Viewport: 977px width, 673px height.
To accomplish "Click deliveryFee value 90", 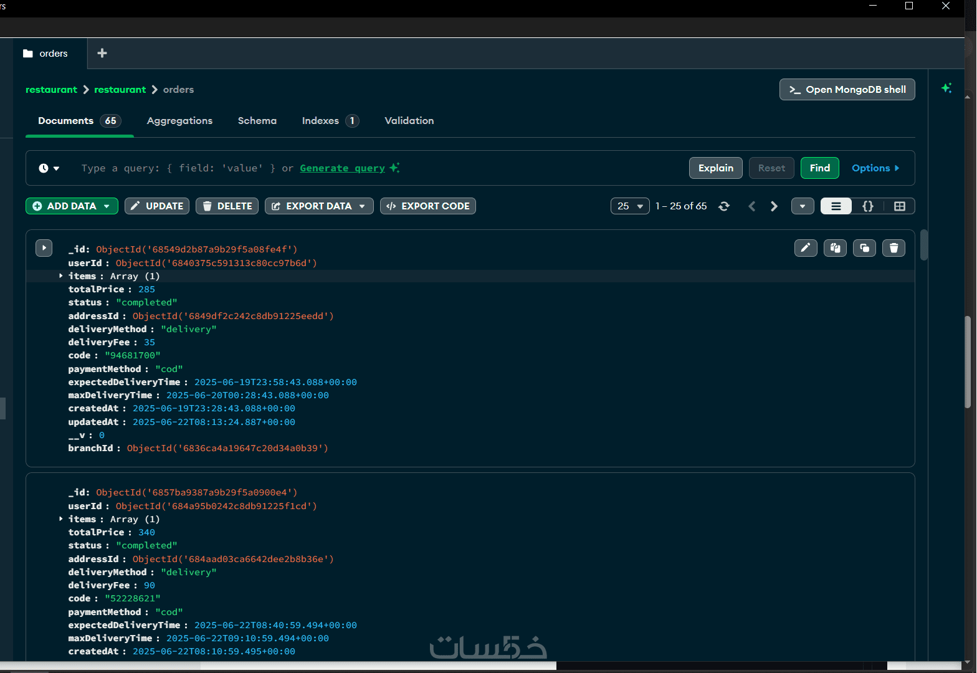I will coord(150,585).
